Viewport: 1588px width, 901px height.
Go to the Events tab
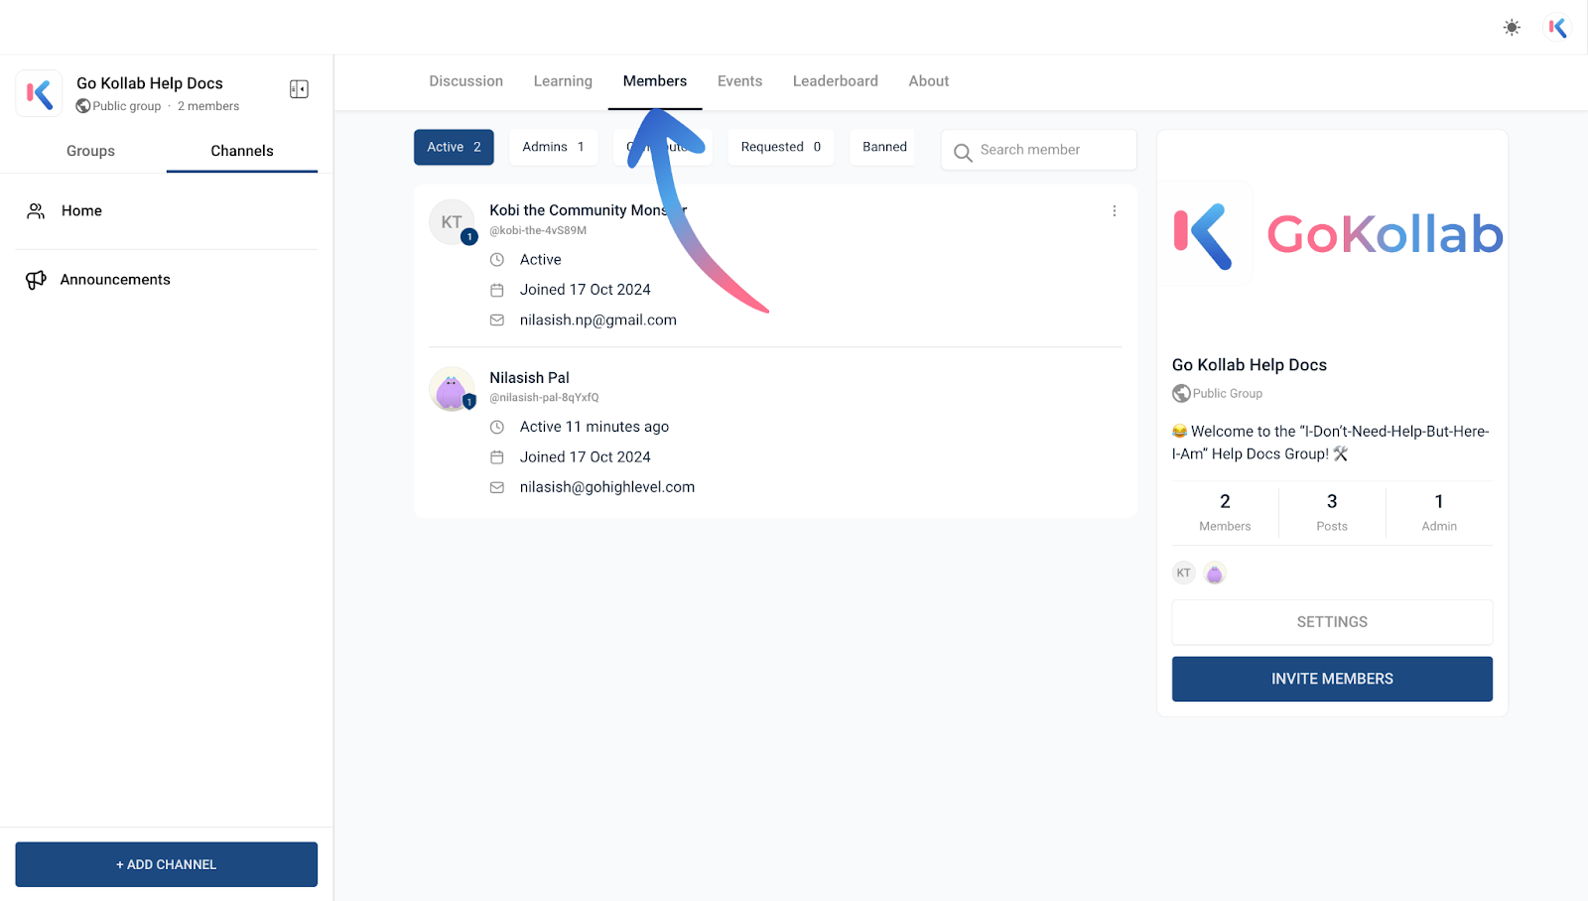pos(740,81)
